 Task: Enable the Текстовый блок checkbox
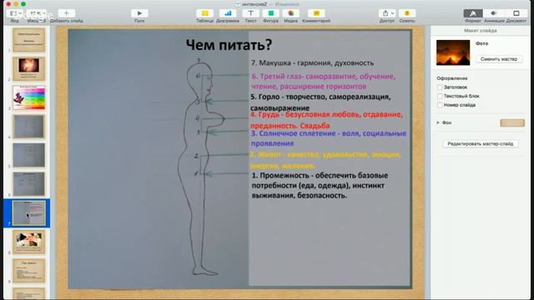coord(440,97)
